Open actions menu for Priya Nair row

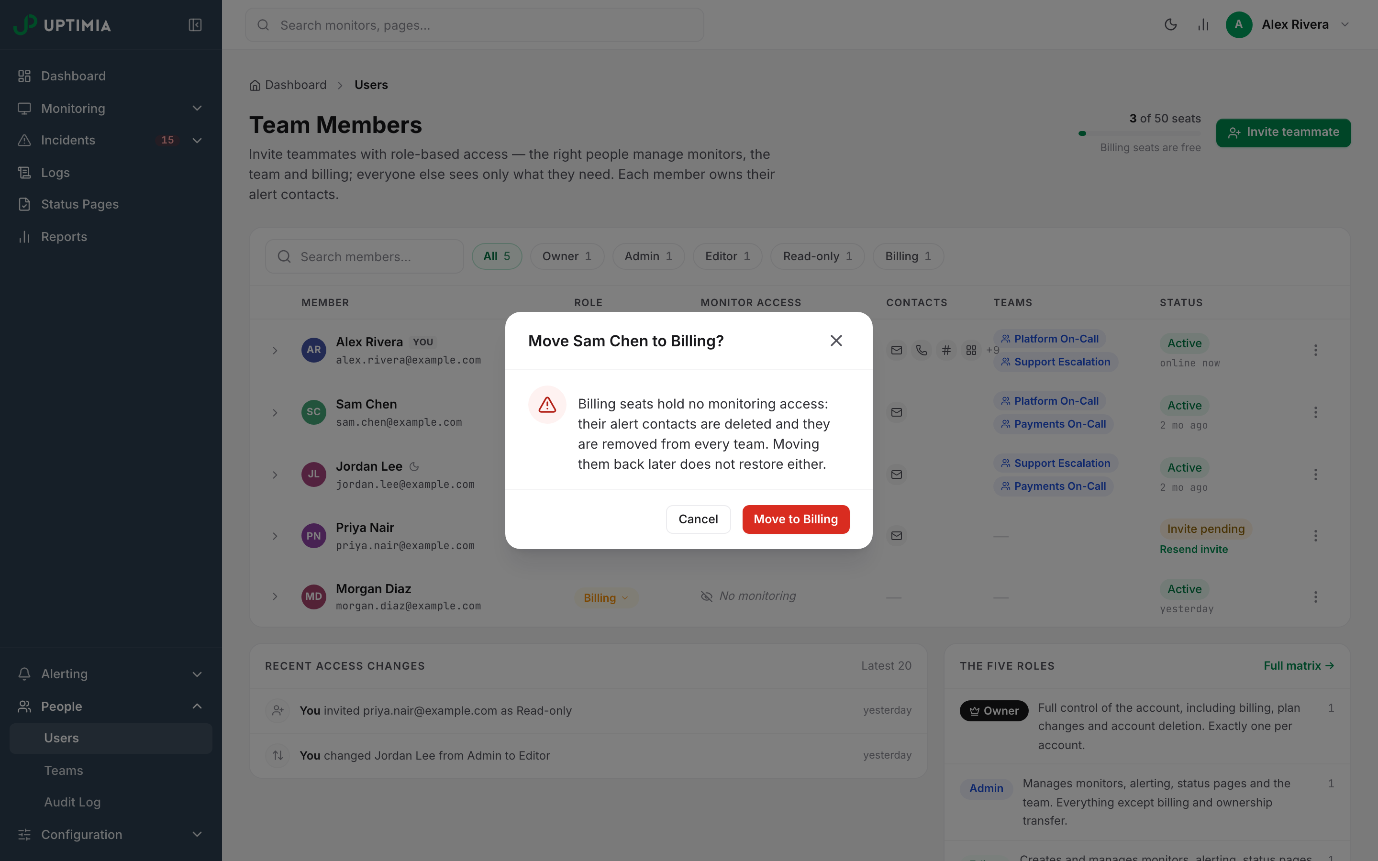(x=1315, y=535)
